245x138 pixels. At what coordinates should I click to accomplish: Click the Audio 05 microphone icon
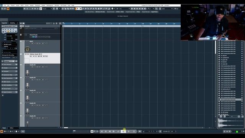[x=27, y=111]
